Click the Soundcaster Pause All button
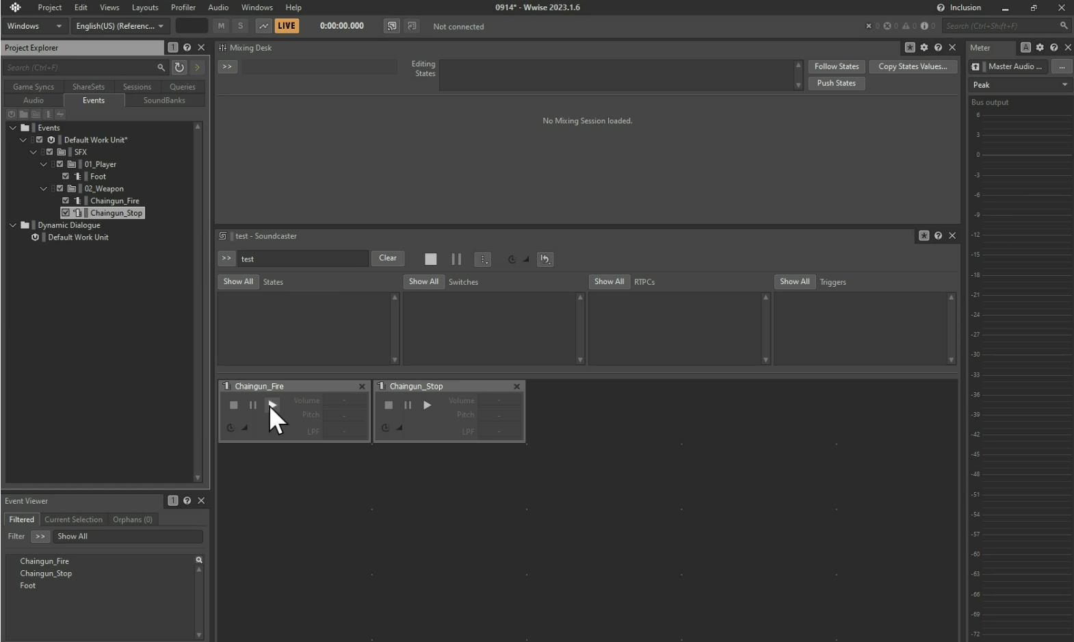The image size is (1074, 642). tap(456, 259)
